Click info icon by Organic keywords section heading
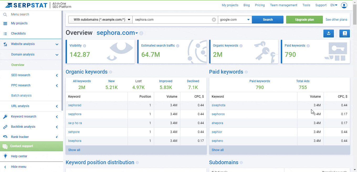Image resolution: width=357 pixels, height=172 pixels. (111, 72)
